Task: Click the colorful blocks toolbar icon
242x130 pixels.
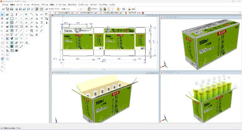Action: click(x=42, y=9)
